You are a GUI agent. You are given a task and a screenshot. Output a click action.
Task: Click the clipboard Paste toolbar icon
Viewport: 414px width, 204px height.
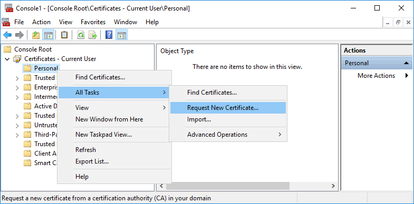64,35
